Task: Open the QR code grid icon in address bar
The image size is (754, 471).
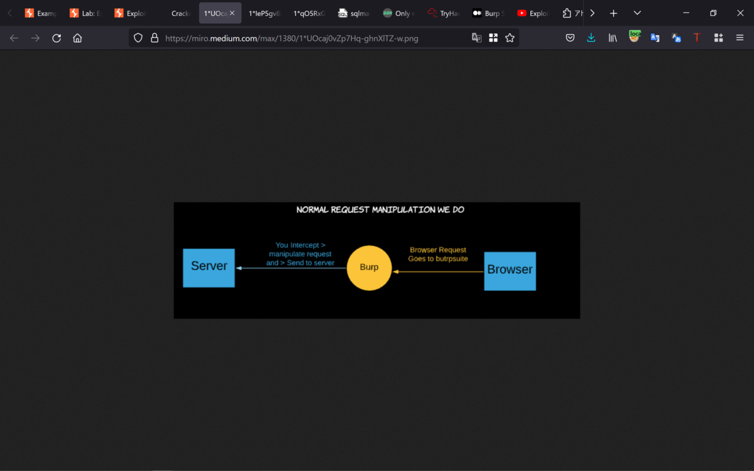Action: (x=493, y=38)
